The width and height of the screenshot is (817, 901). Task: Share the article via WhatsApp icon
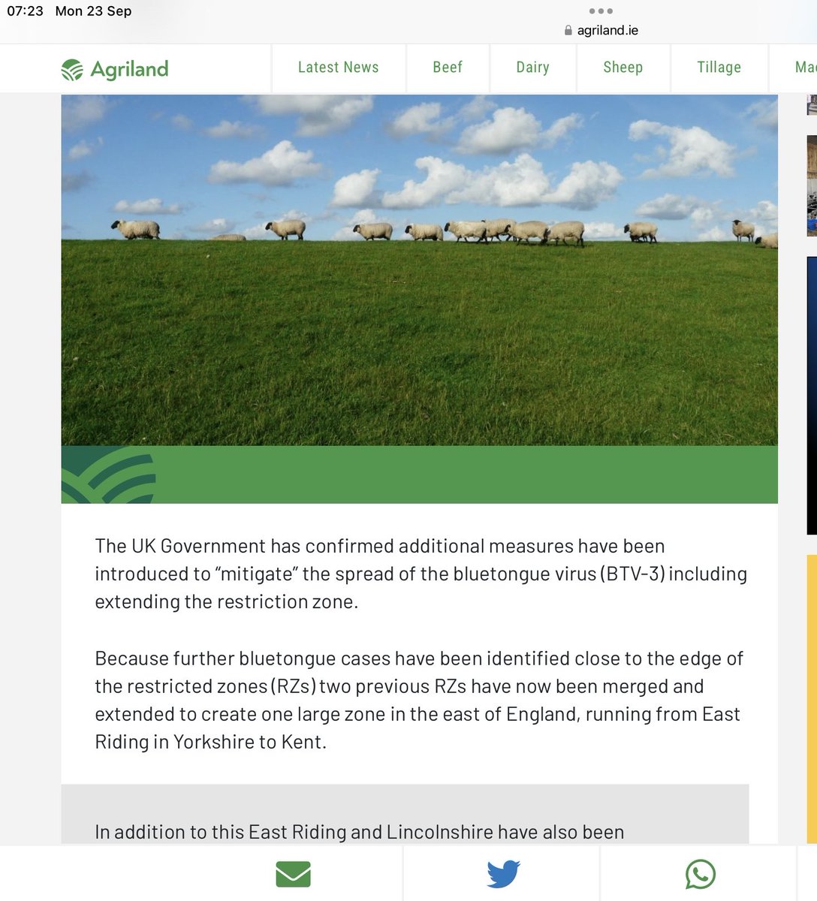701,874
